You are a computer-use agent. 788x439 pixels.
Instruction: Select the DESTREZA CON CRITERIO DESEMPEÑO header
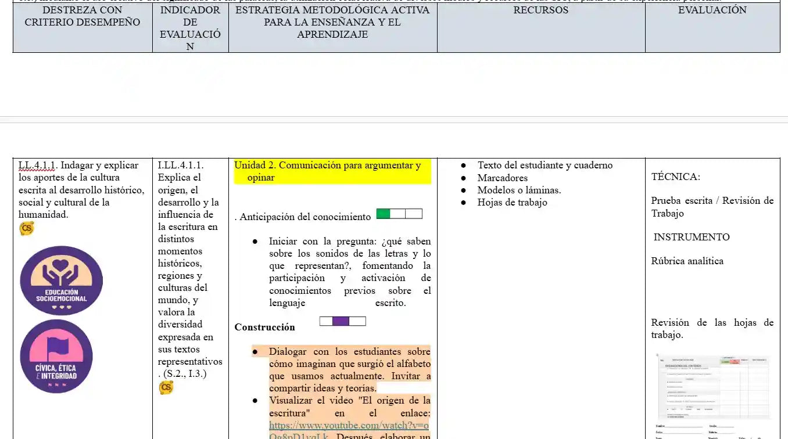click(x=83, y=16)
